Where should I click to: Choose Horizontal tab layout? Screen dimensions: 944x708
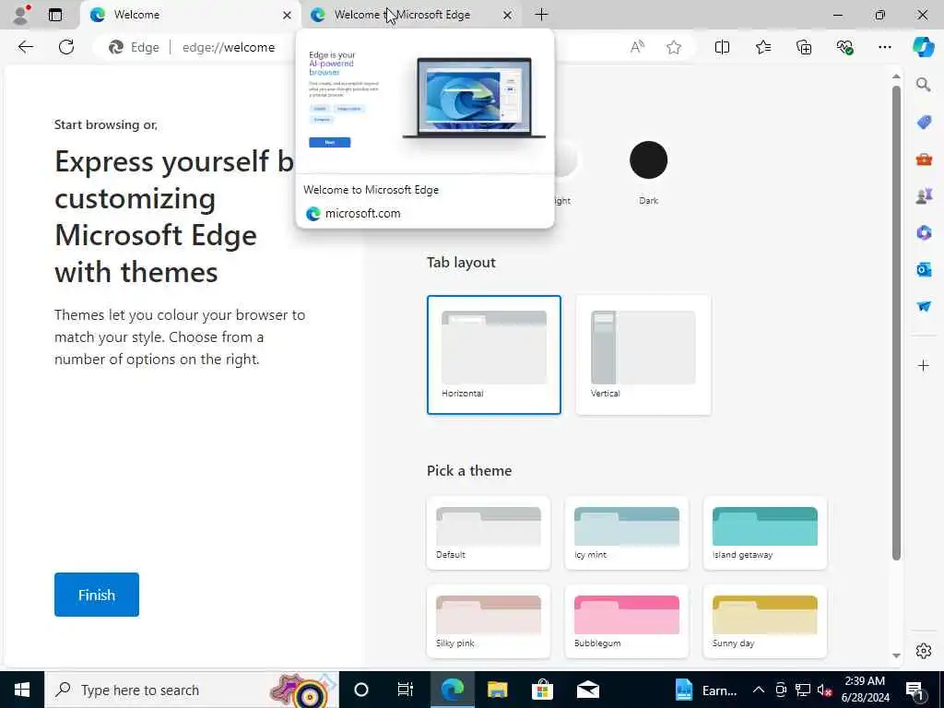(494, 355)
